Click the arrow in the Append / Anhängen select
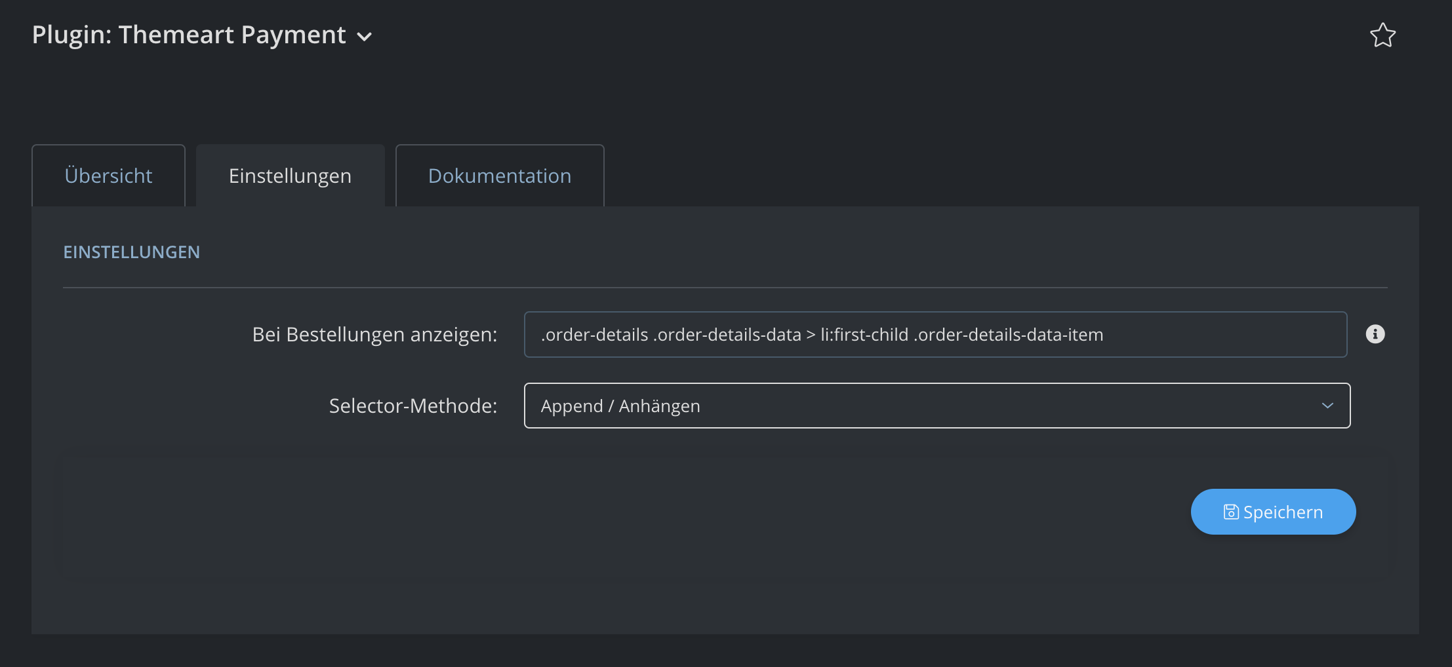The height and width of the screenshot is (667, 1452). (1327, 406)
